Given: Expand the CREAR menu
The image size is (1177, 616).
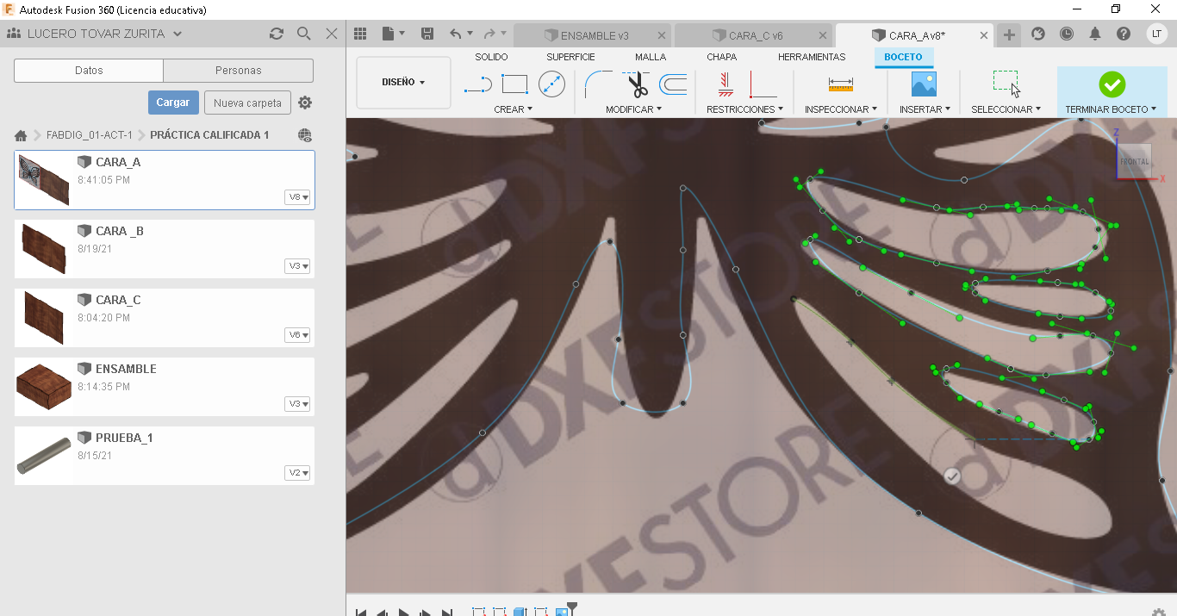Looking at the screenshot, I should click(x=514, y=109).
